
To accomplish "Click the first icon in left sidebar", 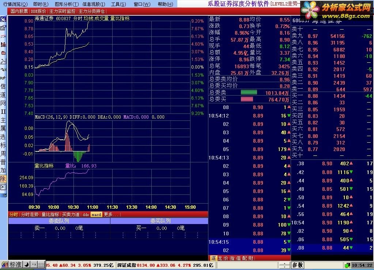I will click(3, 20).
